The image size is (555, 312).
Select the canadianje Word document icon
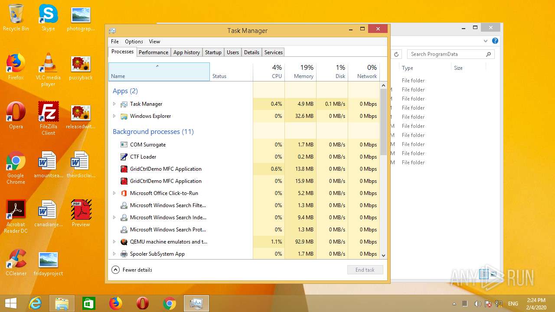[48, 213]
